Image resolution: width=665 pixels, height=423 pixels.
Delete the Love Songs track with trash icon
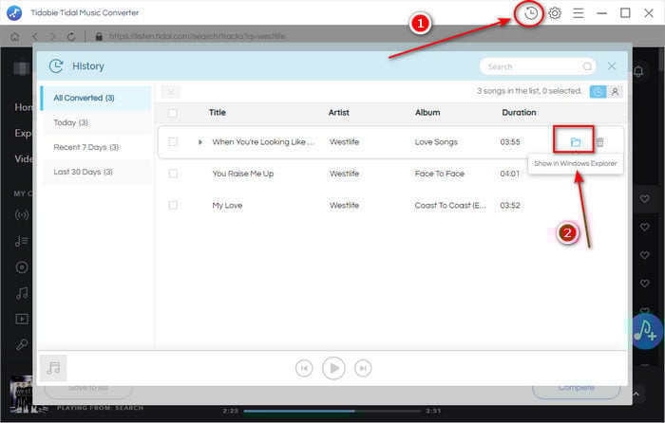coord(599,142)
